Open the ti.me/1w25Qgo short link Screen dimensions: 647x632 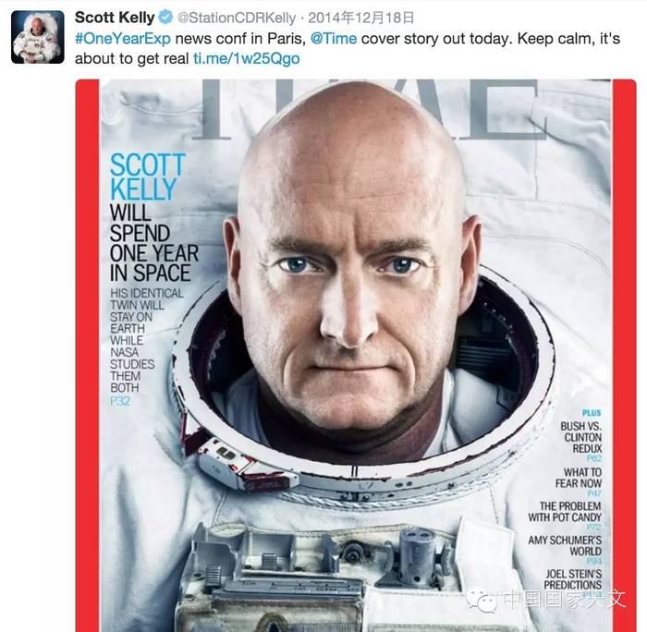(247, 58)
